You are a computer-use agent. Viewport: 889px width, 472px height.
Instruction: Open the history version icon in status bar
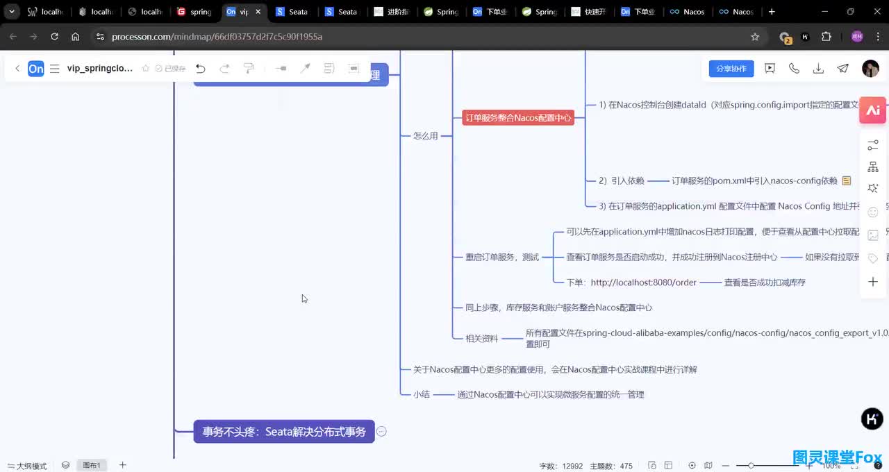tap(652, 465)
